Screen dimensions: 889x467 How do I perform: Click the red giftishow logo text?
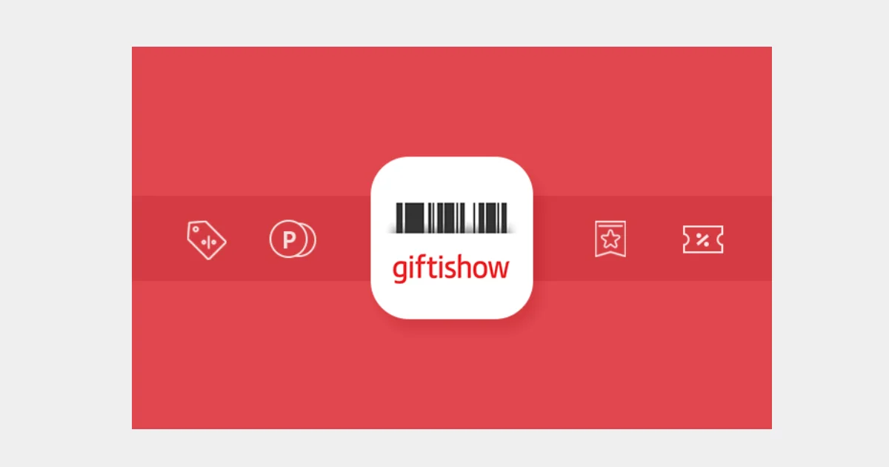coord(451,268)
